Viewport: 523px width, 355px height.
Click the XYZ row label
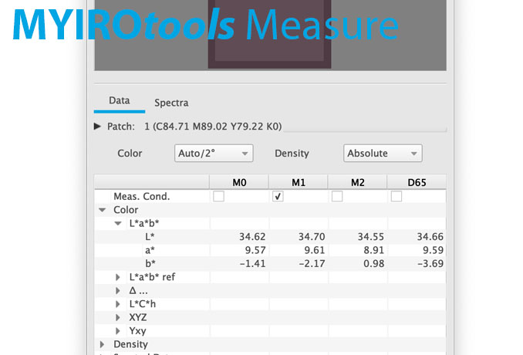pos(138,317)
